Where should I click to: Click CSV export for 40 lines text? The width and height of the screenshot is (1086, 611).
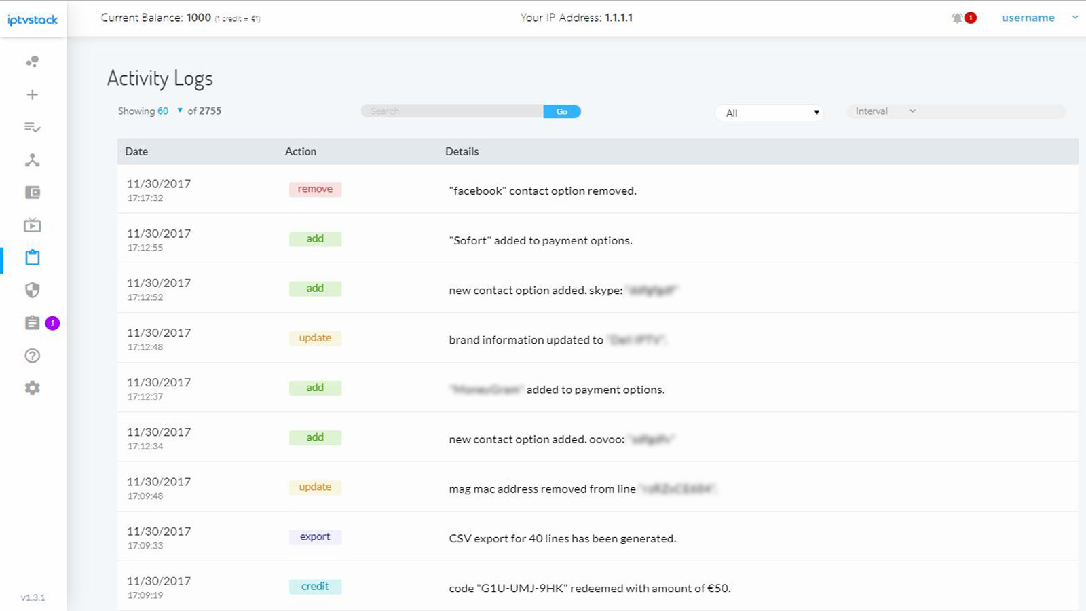pyautogui.click(x=563, y=538)
